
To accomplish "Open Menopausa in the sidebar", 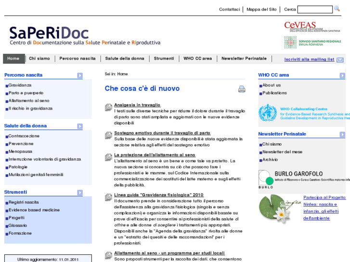I will click(20, 151).
